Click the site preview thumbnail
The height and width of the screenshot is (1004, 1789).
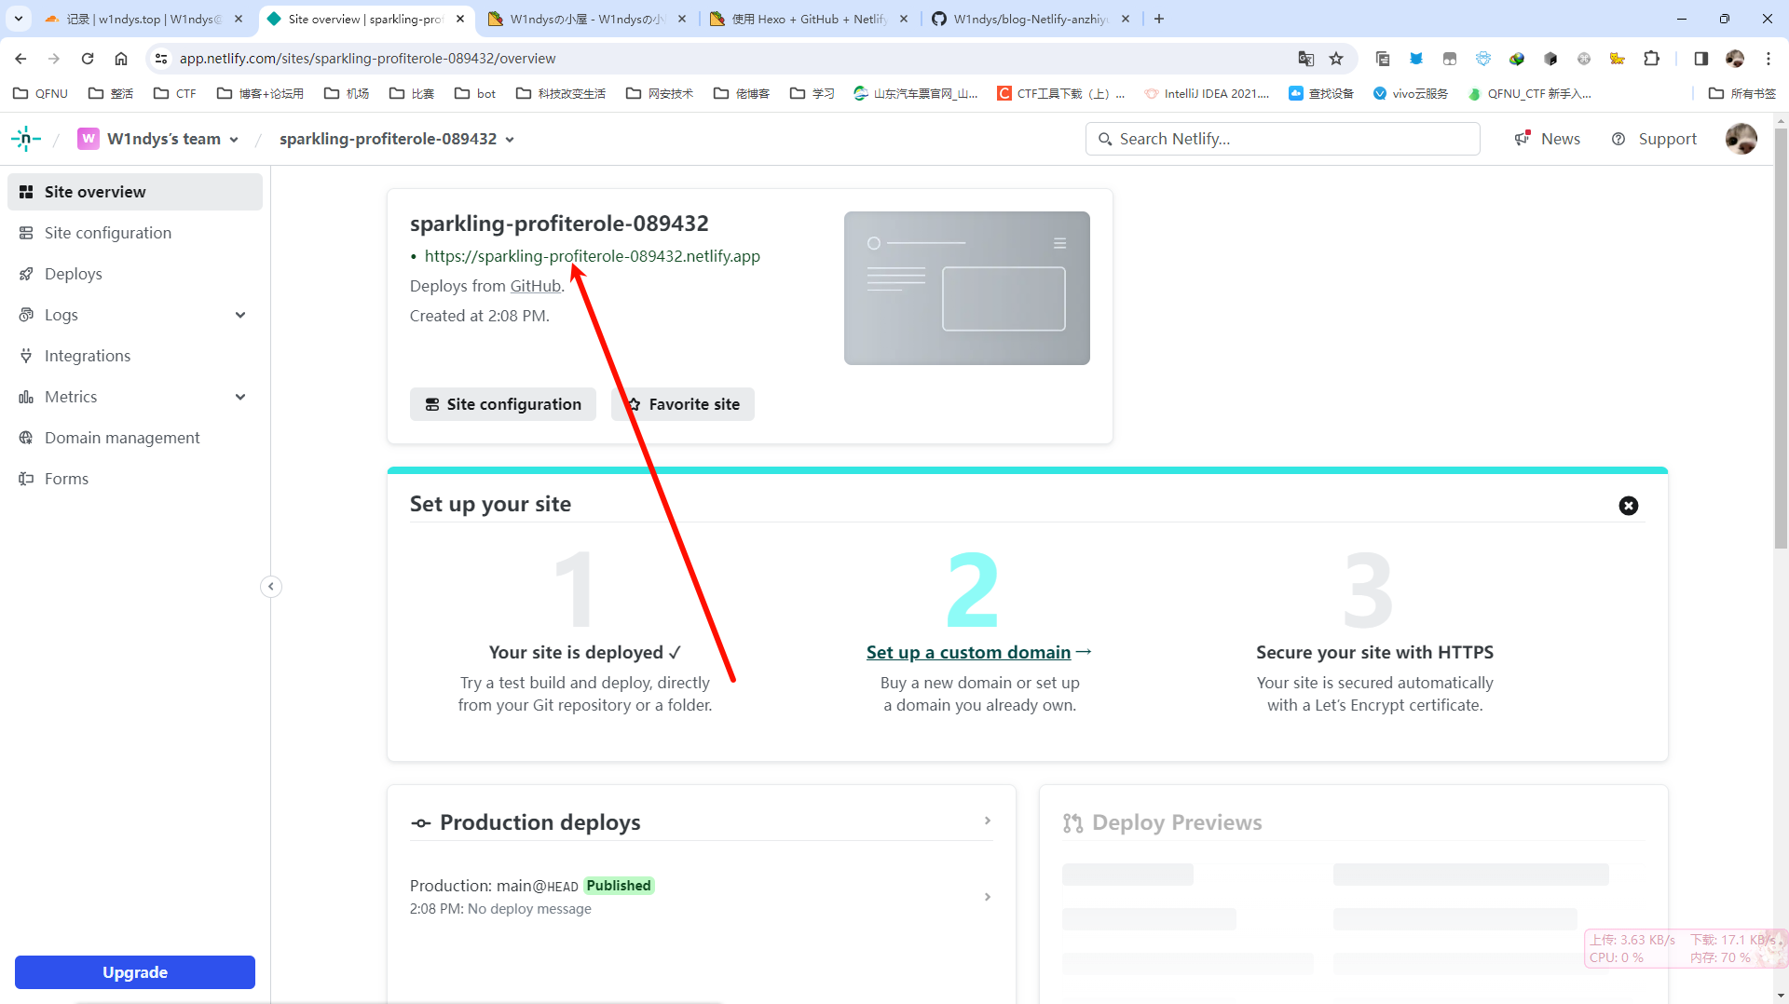pyautogui.click(x=966, y=288)
